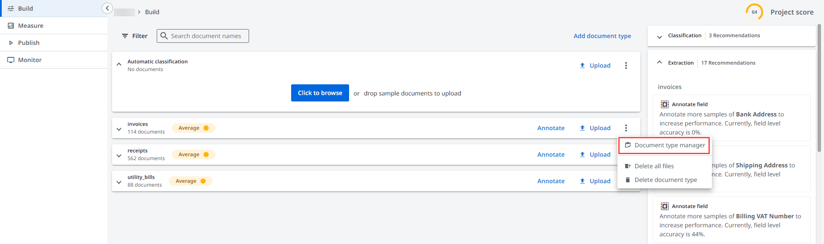Screen dimensions: 824x244
Task: Collapse the Extraction recommendations panel
Action: (x=660, y=62)
